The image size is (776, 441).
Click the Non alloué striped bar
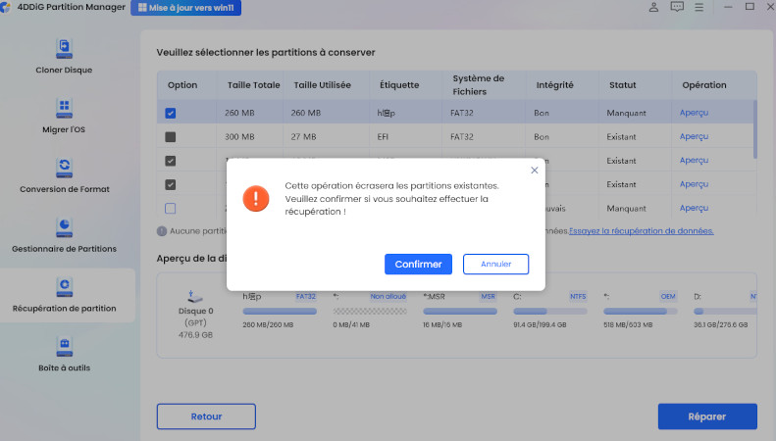(370, 312)
